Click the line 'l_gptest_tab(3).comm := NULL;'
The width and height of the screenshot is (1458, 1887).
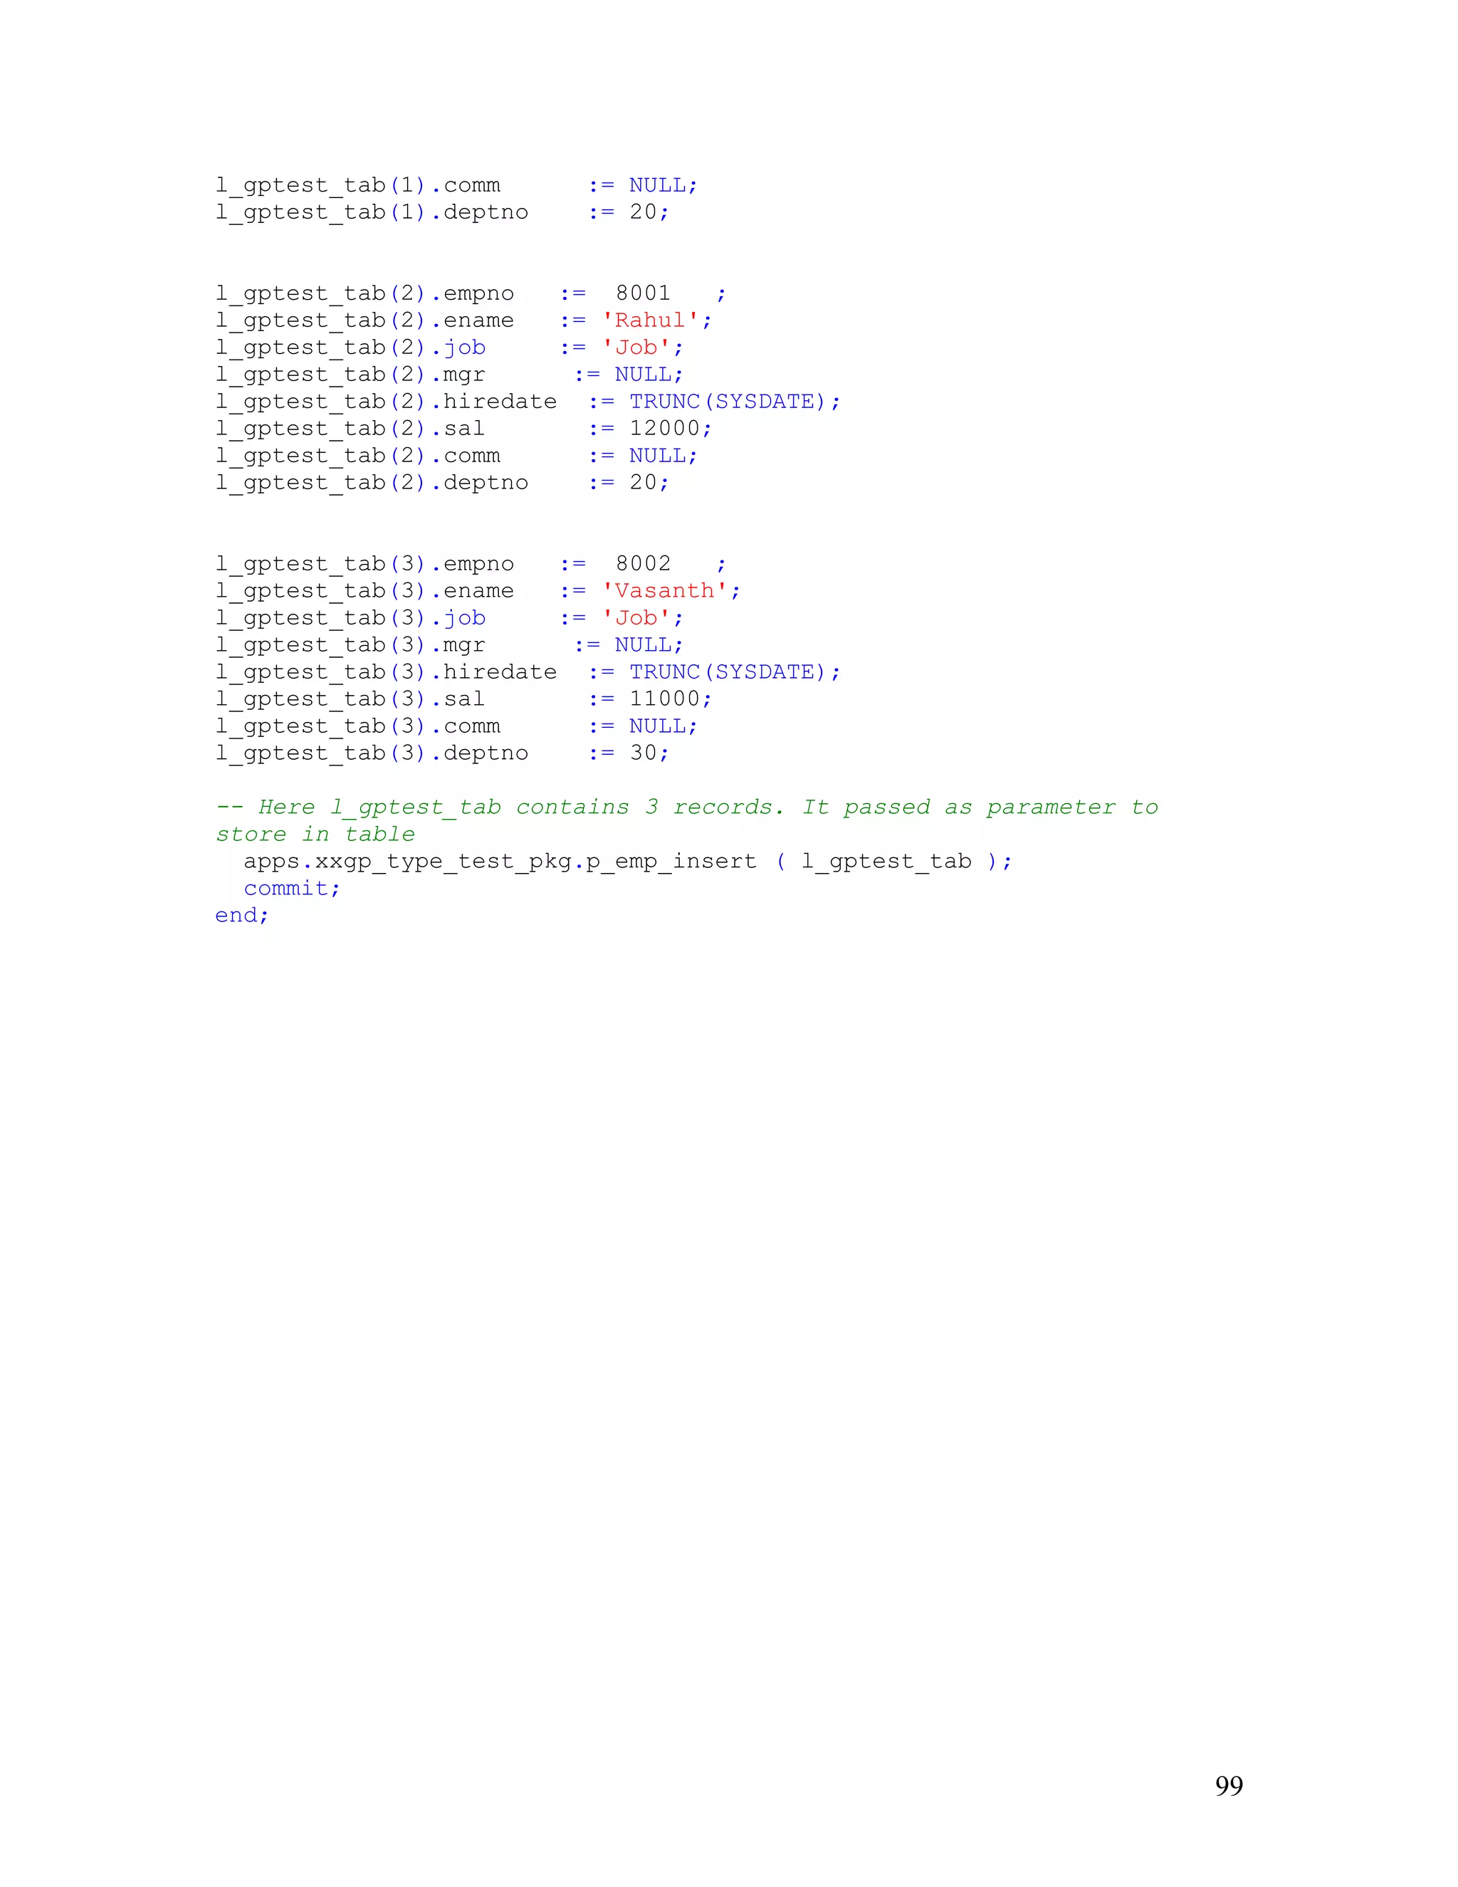point(456,726)
